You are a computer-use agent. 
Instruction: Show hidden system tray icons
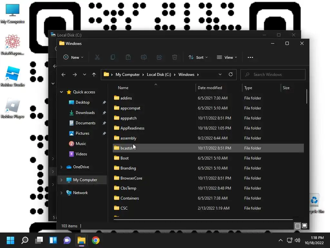coord(281,240)
